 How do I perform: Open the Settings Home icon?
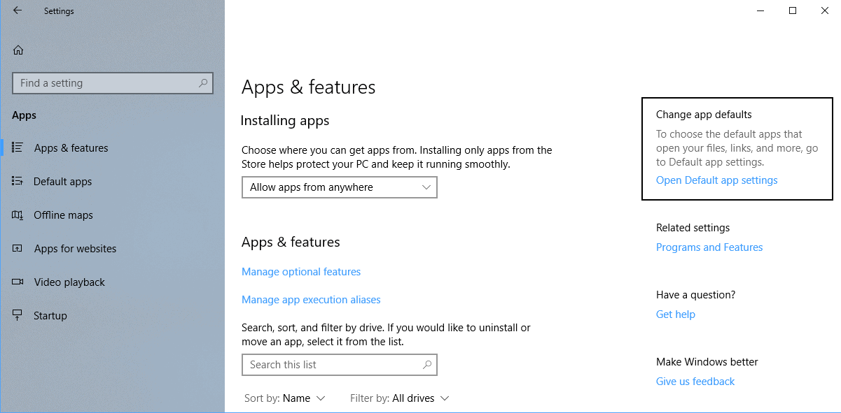coord(18,50)
